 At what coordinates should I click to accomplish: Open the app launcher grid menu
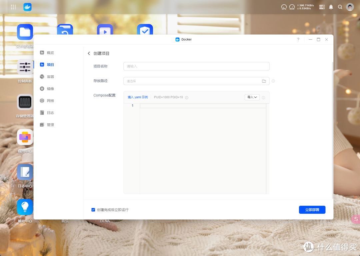(13, 7)
